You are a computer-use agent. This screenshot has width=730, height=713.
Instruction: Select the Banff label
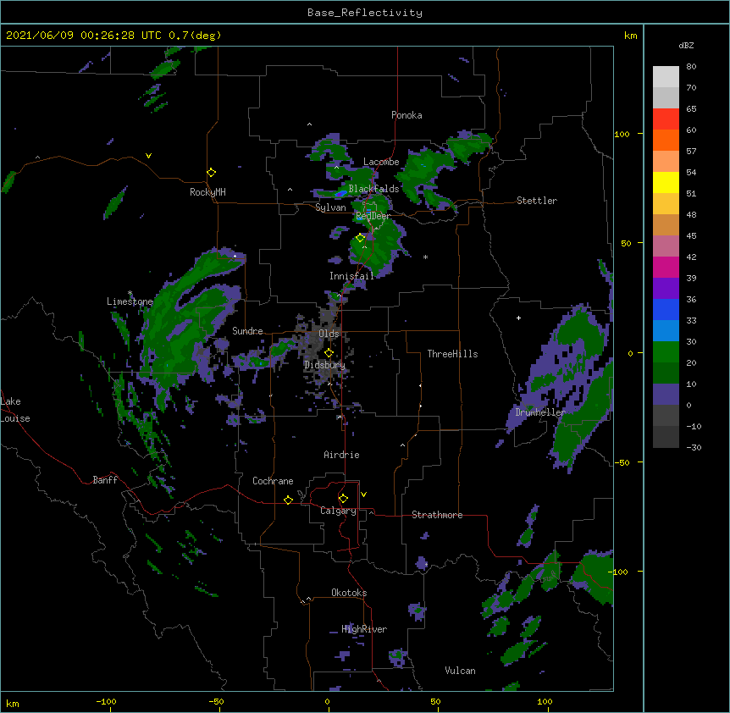pyautogui.click(x=105, y=480)
